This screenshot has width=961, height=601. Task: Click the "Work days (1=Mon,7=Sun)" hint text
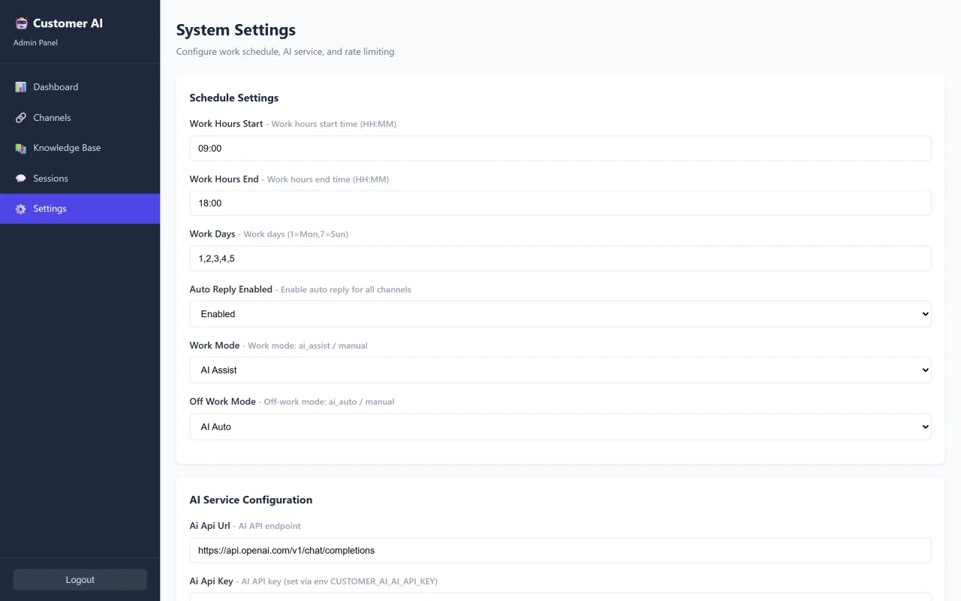(x=296, y=234)
